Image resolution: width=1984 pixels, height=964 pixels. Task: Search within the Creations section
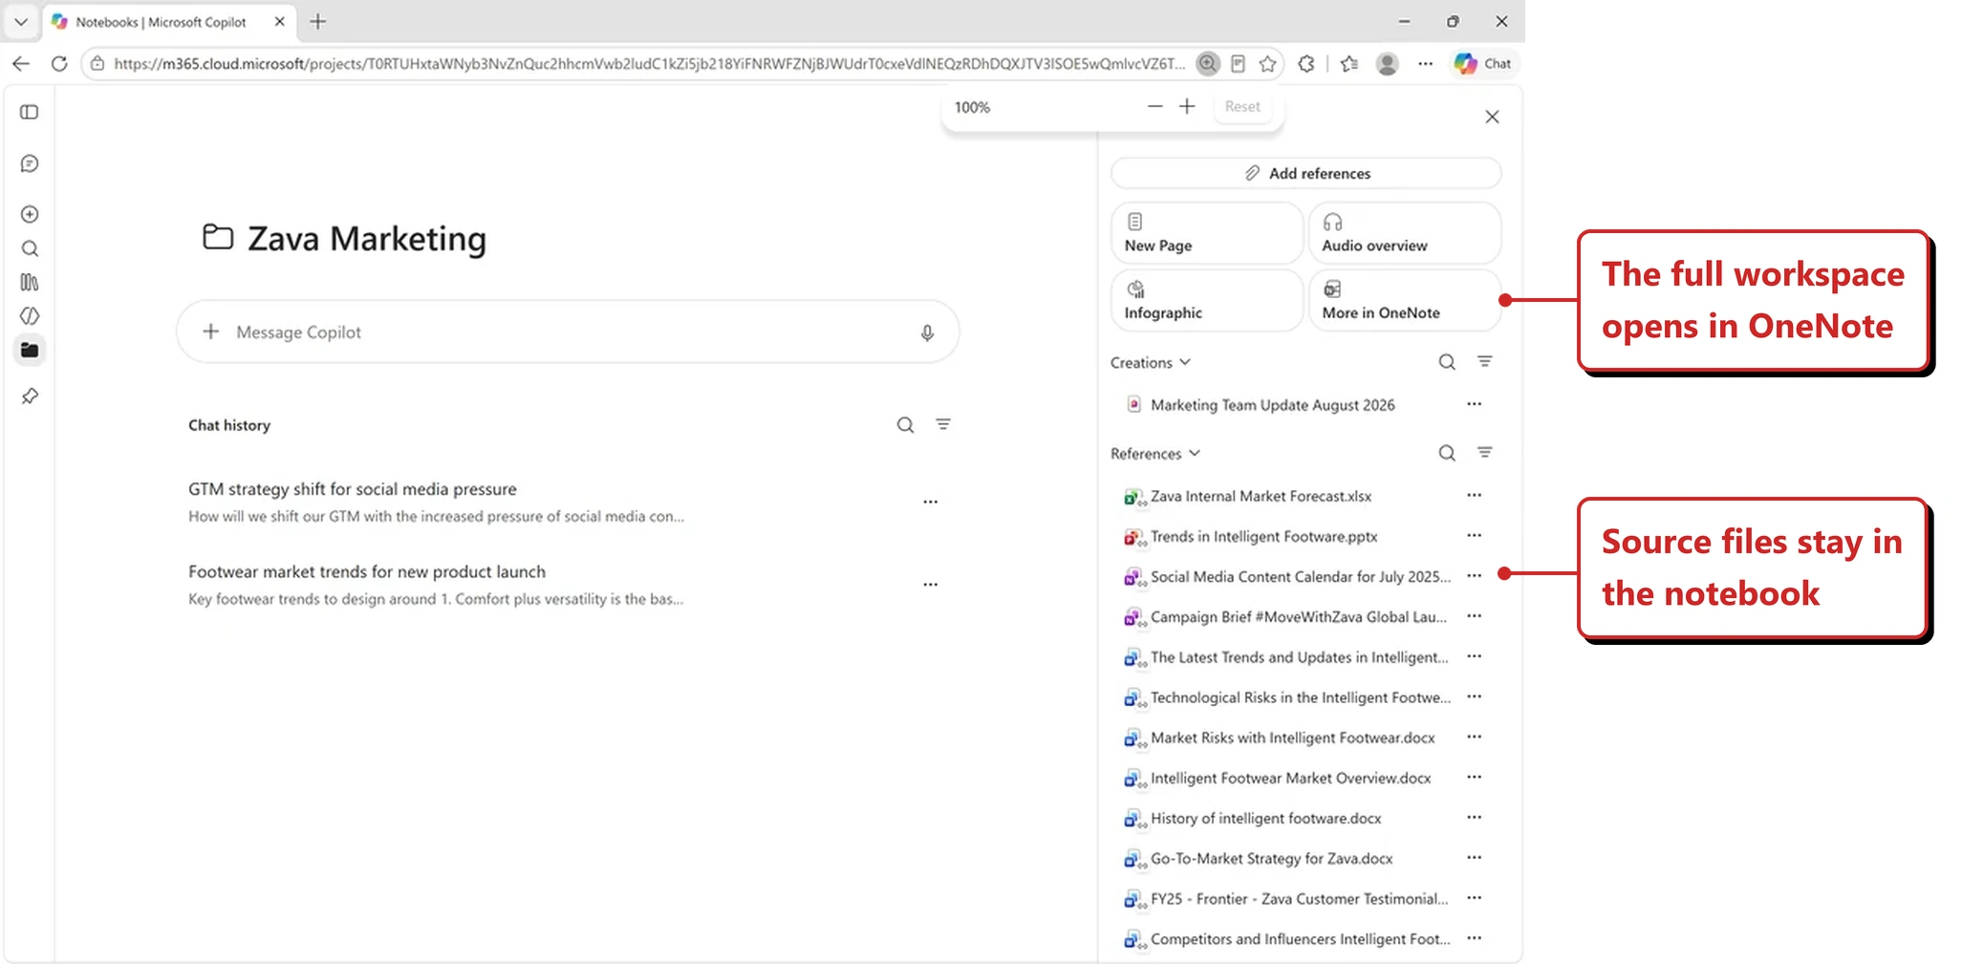tap(1447, 362)
